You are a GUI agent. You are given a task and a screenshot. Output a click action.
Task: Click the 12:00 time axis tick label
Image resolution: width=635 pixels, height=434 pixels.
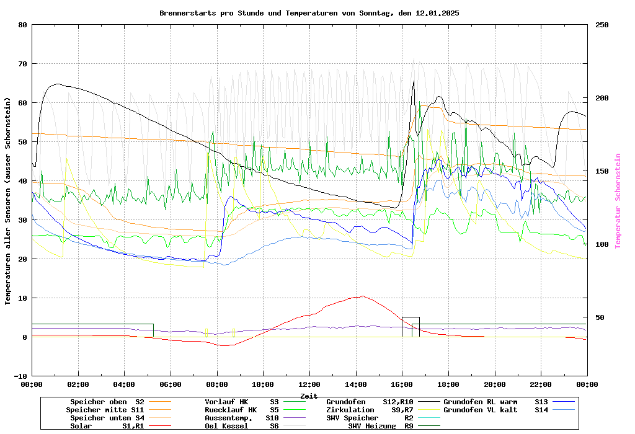pyautogui.click(x=309, y=385)
